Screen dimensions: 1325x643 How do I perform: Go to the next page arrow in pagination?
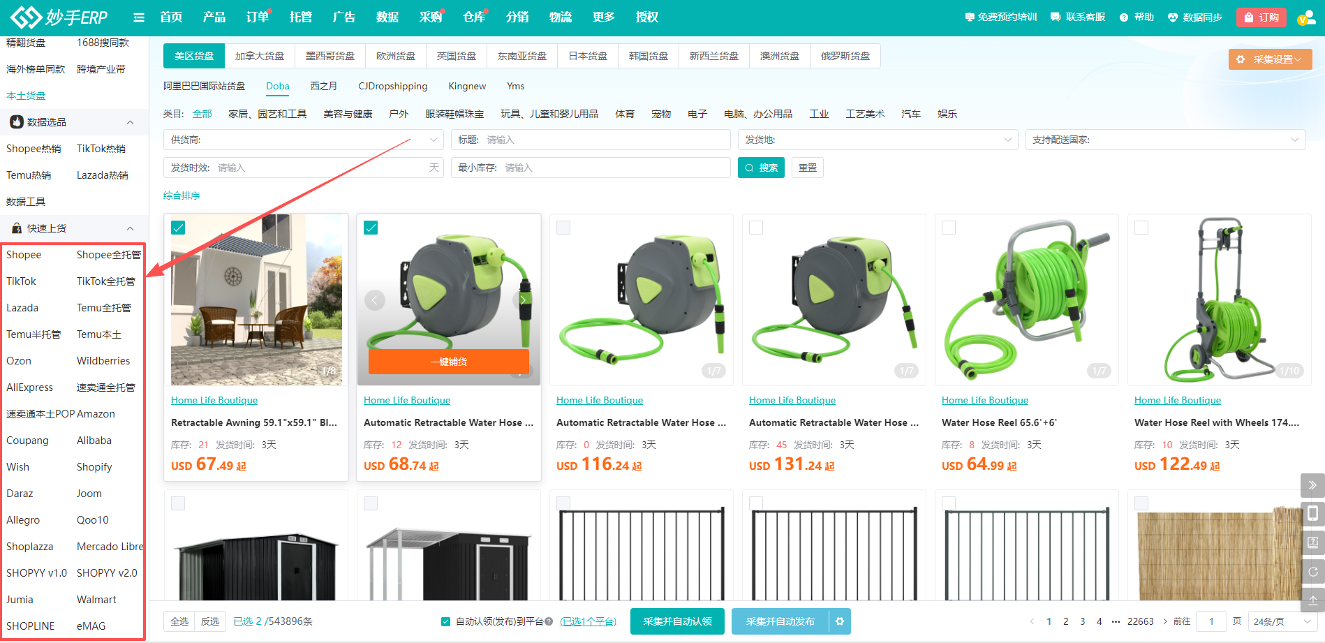[x=1164, y=621]
